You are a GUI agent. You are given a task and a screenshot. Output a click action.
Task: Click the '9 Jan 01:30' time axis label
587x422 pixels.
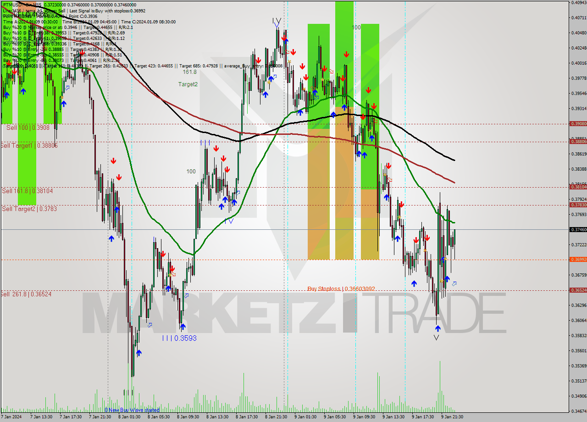[305, 417]
